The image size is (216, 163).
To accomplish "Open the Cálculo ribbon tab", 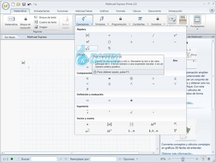I will [x=137, y=11].
